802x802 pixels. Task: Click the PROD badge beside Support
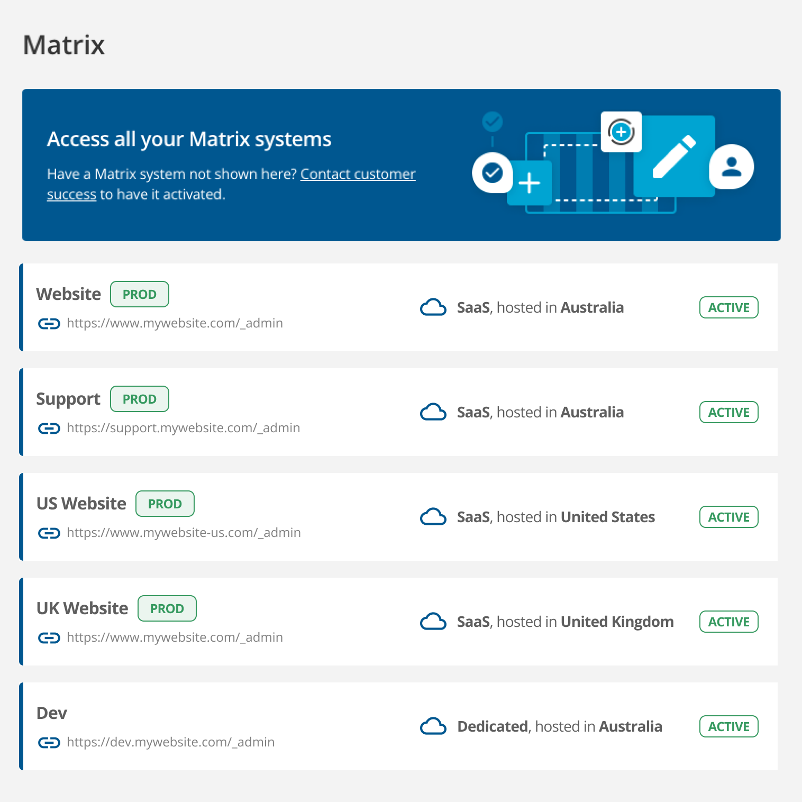point(140,399)
